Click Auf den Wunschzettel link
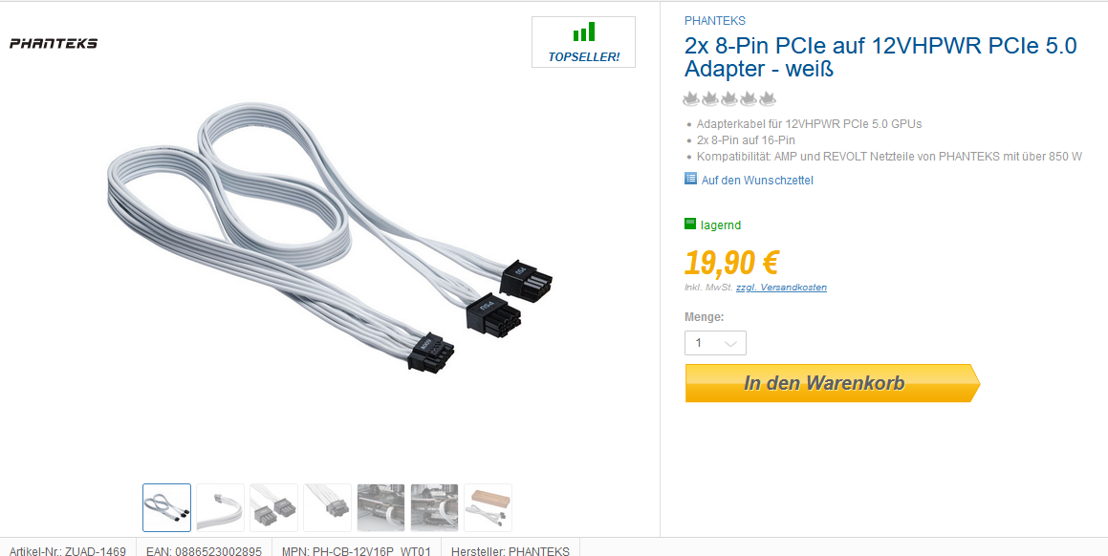Screen dimensions: 1108x556 (757, 181)
